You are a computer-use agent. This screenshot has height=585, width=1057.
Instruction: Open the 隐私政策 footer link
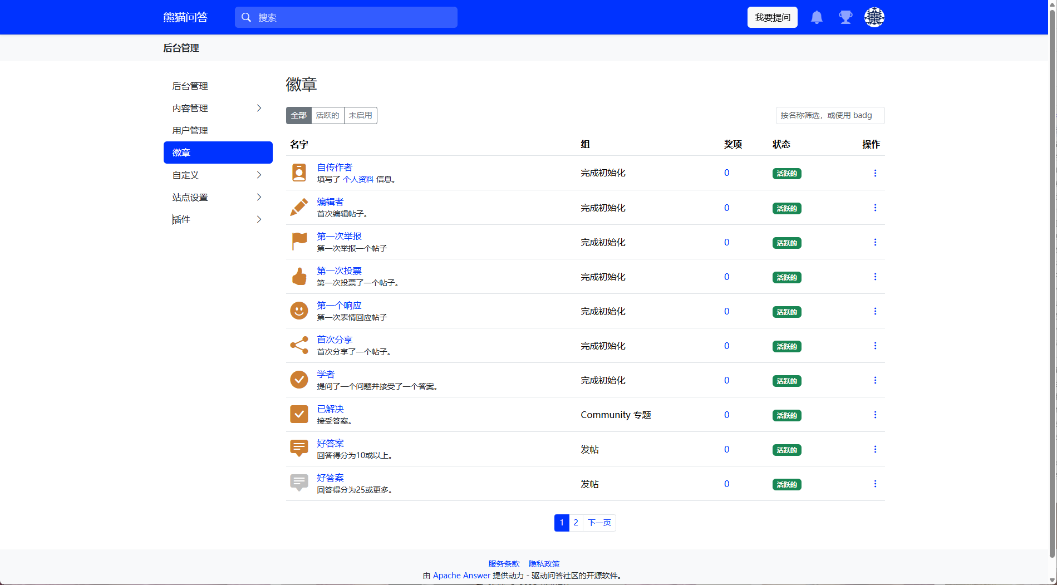coord(544,564)
